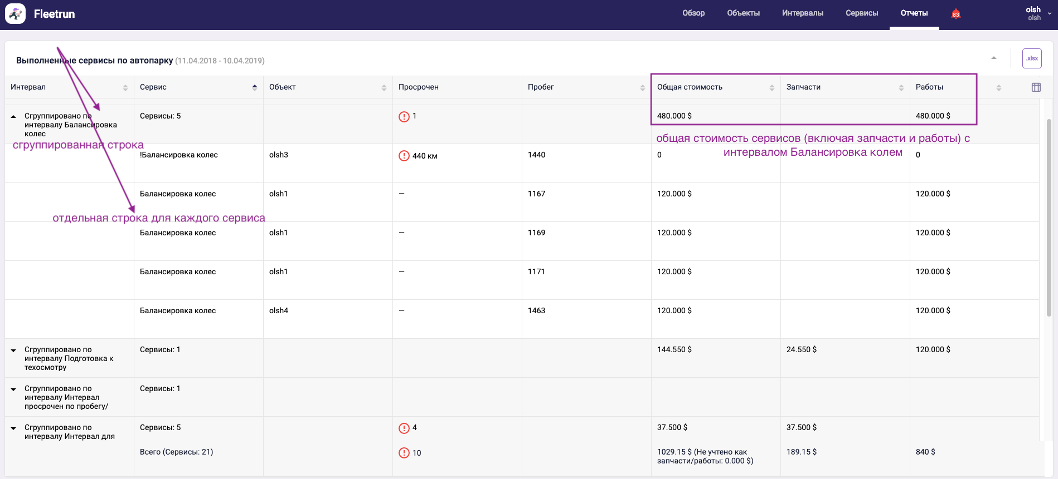Sort by the Сервис column arrows

tap(254, 87)
